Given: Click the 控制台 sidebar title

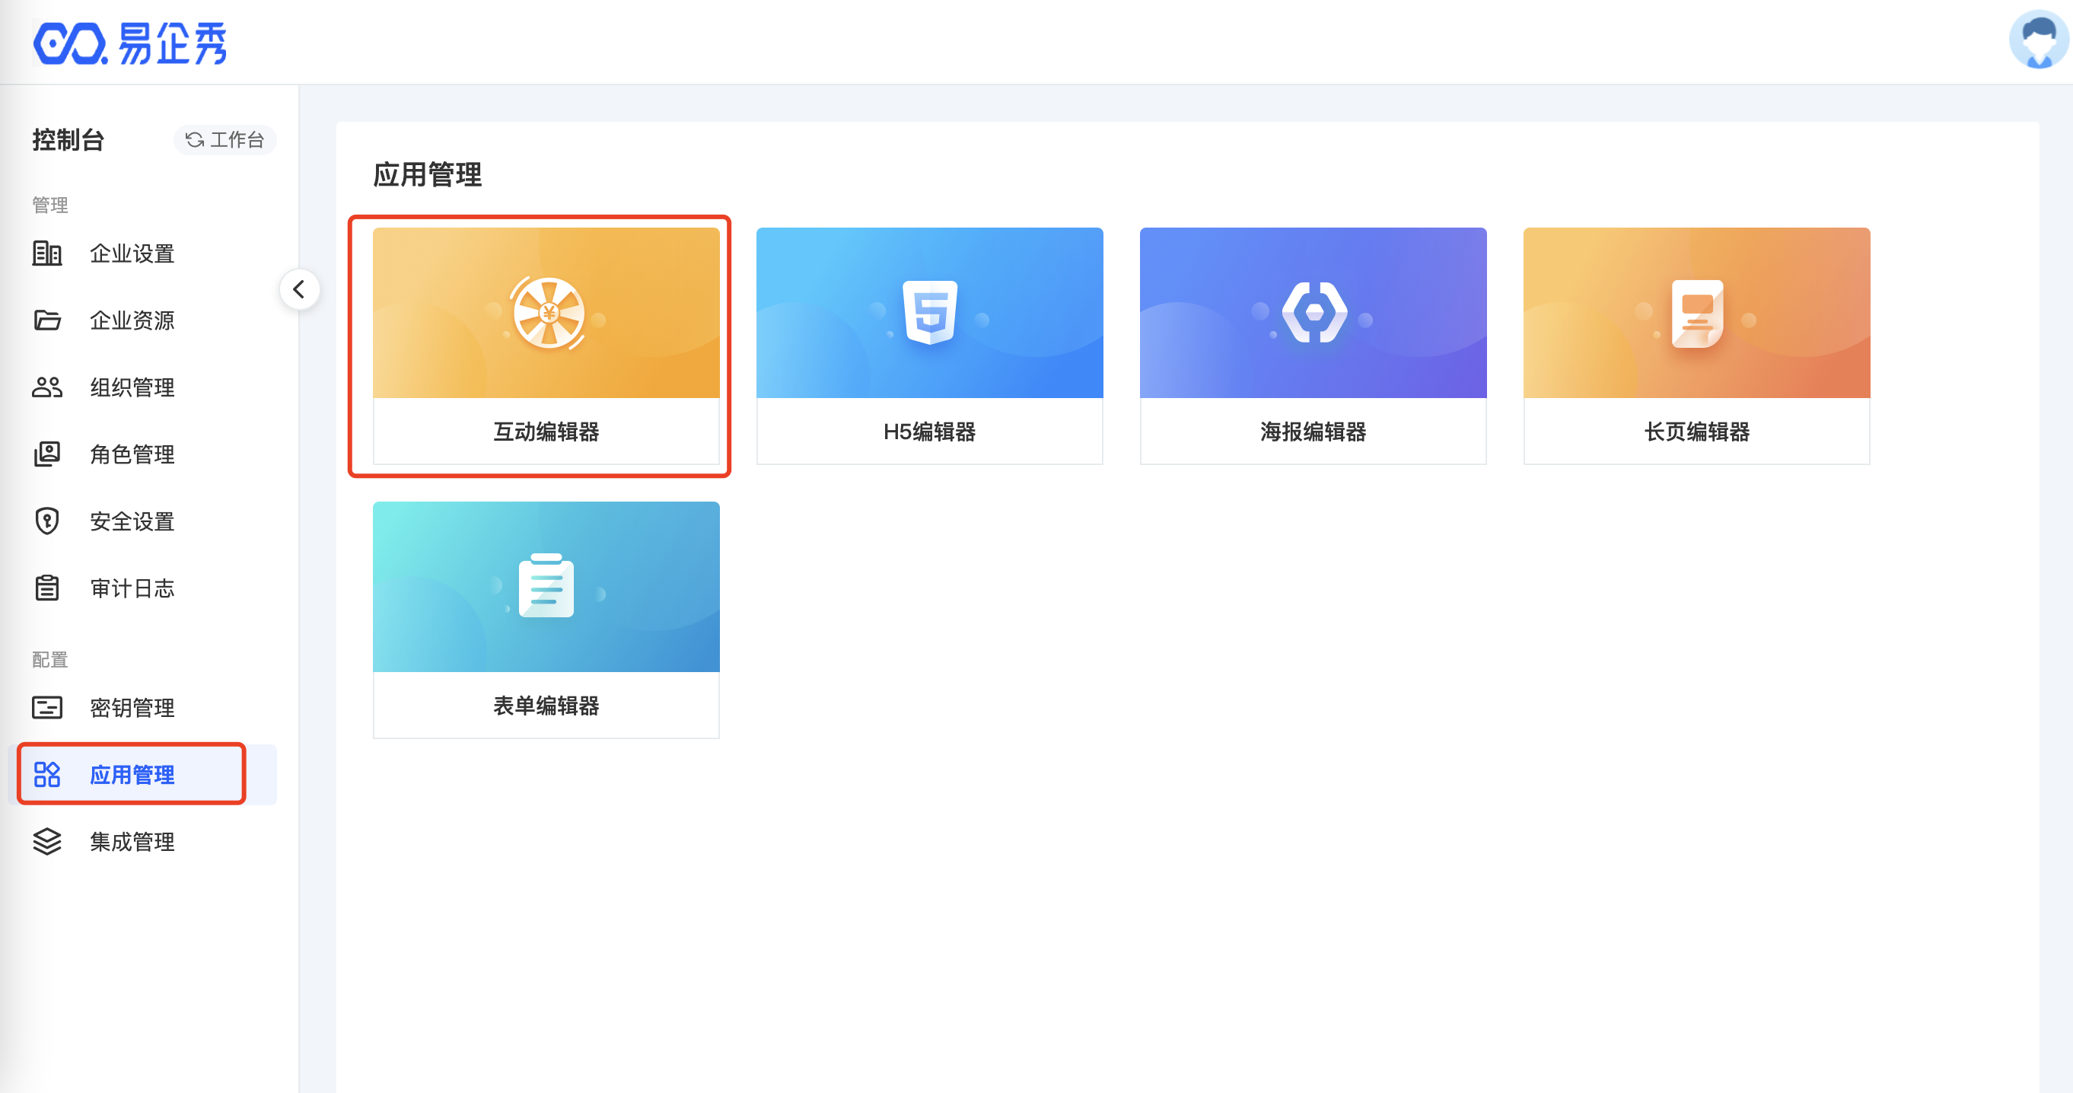Looking at the screenshot, I should tap(68, 140).
